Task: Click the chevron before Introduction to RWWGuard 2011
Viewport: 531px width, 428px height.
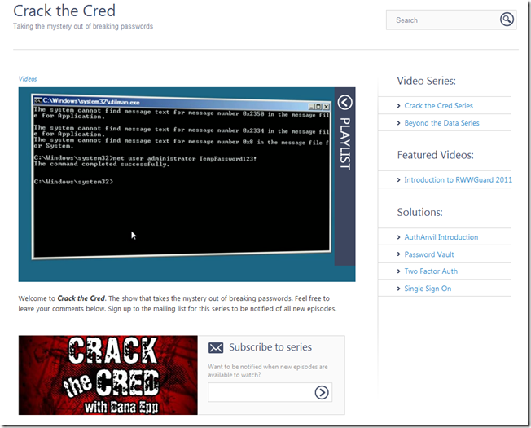Action: click(398, 180)
